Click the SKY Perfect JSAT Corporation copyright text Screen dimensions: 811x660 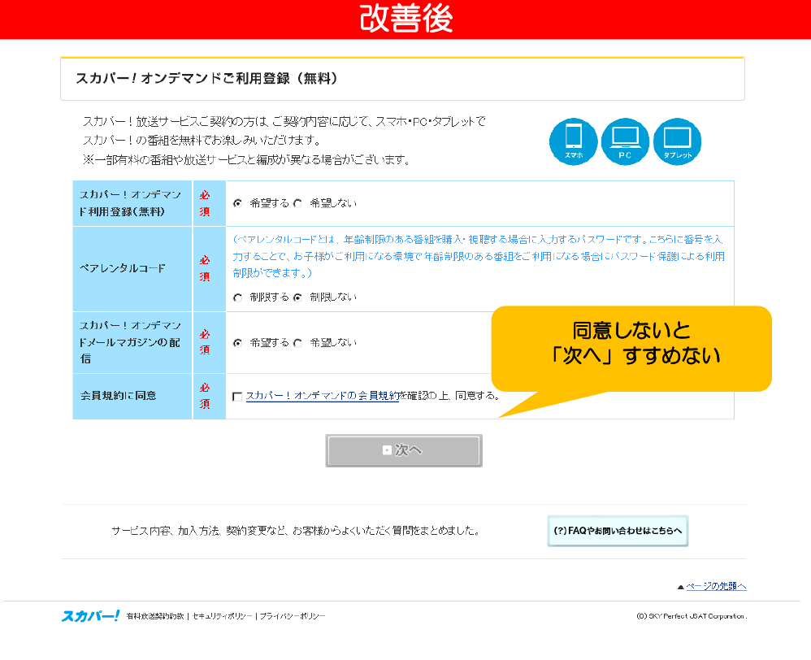[692, 616]
